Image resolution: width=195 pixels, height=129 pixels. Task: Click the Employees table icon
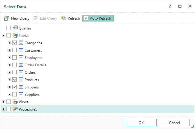click(21, 58)
